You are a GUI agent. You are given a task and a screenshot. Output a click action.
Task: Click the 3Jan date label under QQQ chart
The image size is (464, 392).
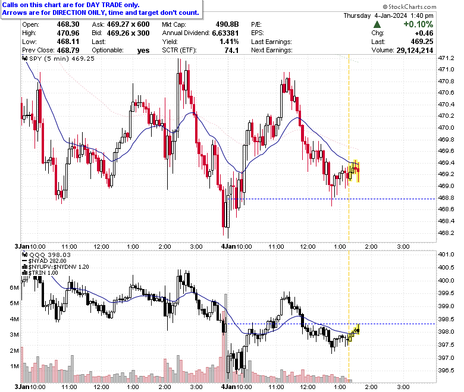pyautogui.click(x=22, y=387)
